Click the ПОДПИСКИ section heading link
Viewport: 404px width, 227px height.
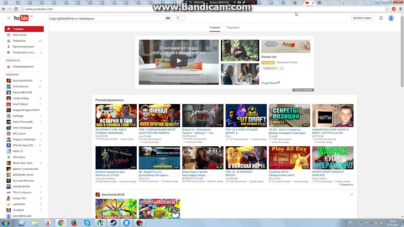(x=12, y=74)
